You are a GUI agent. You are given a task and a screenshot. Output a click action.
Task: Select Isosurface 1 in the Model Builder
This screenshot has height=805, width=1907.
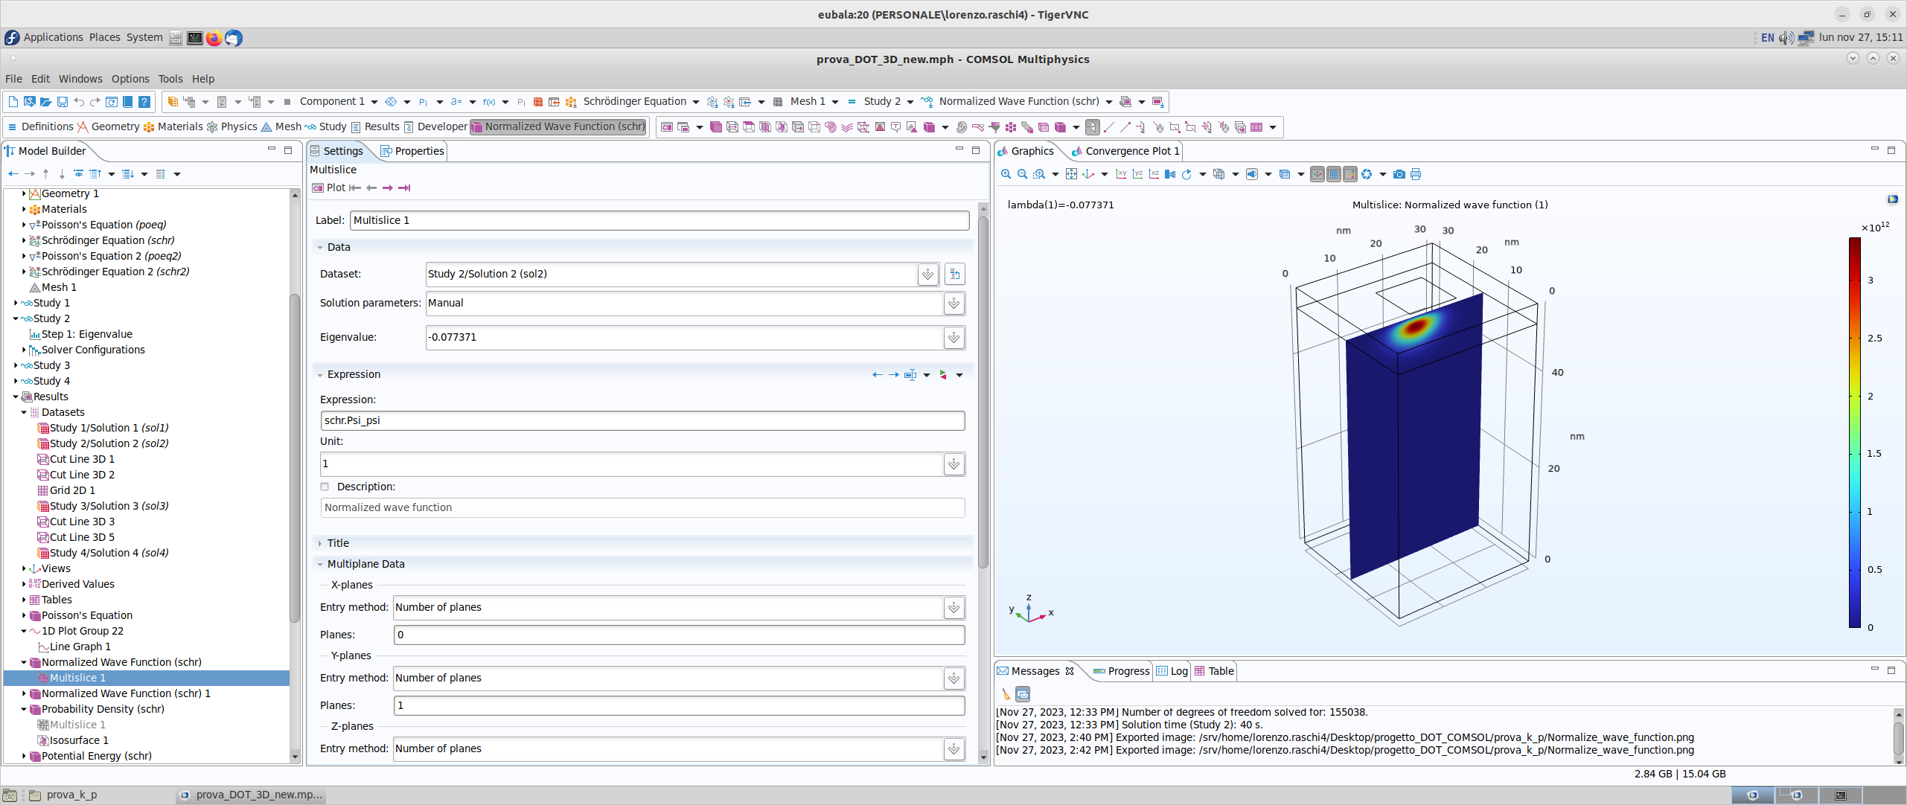coord(79,740)
